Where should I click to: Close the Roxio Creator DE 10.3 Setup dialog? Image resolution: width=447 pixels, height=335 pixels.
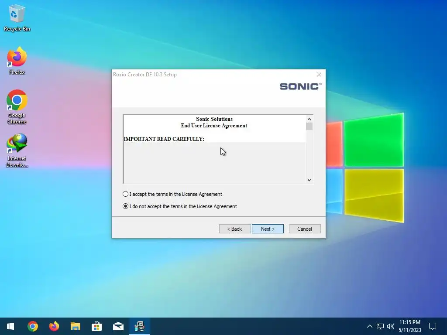click(x=319, y=75)
